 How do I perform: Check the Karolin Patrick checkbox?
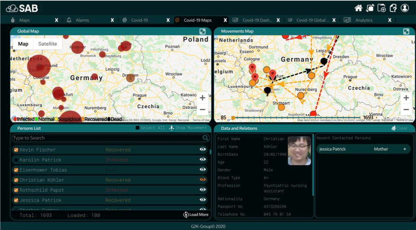pos(16,160)
